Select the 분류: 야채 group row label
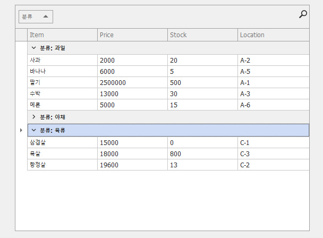This screenshot has height=238, width=323. 53,117
